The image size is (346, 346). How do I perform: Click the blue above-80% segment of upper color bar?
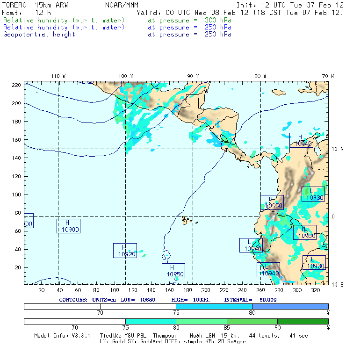pos(290,306)
